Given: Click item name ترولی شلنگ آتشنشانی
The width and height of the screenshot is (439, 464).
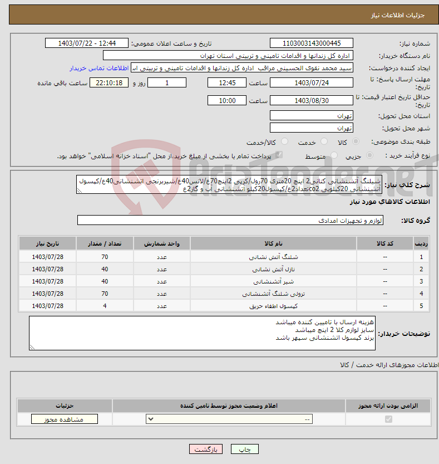Looking at the screenshot, I should (273, 294).
